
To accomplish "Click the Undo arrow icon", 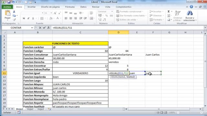I will coord(13,2).
